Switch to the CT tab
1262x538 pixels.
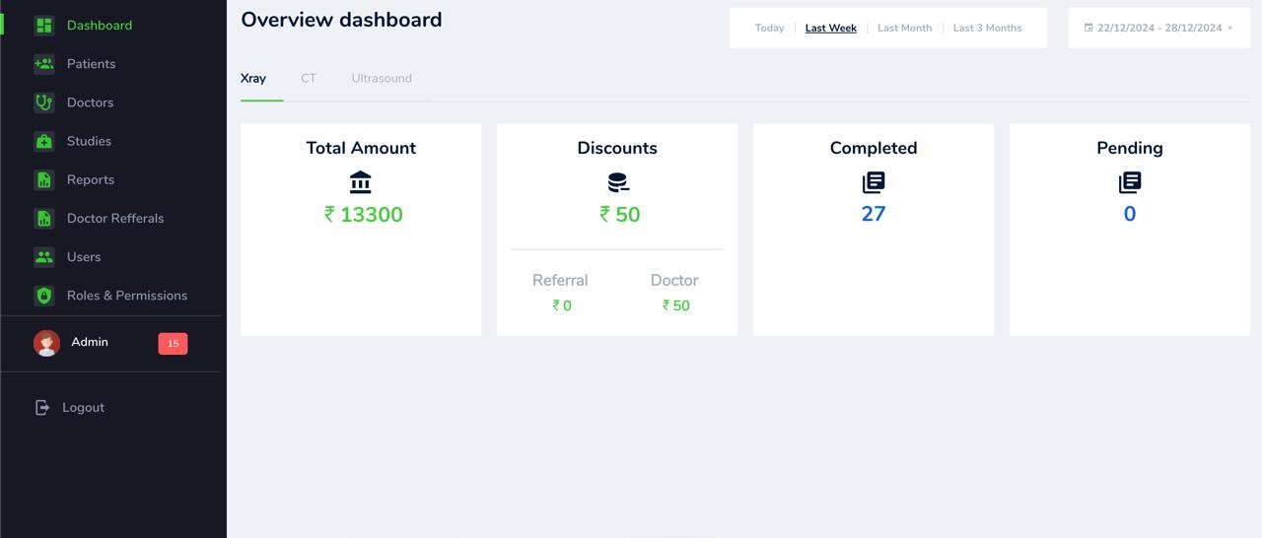point(309,79)
